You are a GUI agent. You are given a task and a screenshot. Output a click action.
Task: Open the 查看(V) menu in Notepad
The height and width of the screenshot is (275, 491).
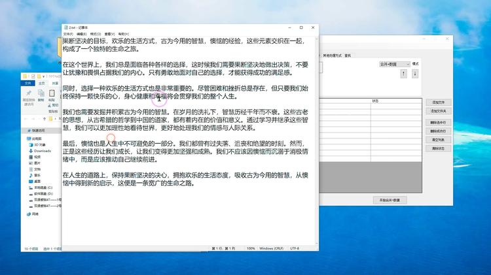click(x=109, y=34)
